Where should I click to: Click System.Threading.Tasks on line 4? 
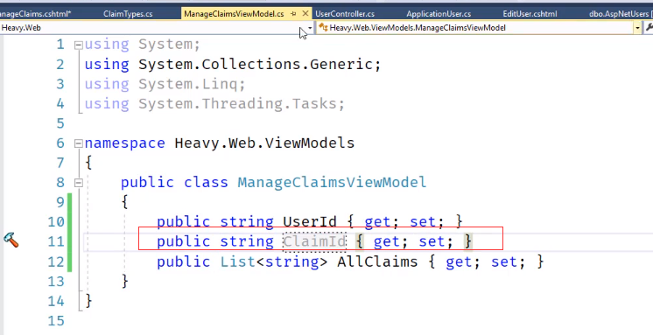tap(238, 103)
